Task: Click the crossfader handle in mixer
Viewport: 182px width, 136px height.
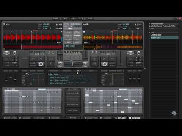Action: [72, 65]
